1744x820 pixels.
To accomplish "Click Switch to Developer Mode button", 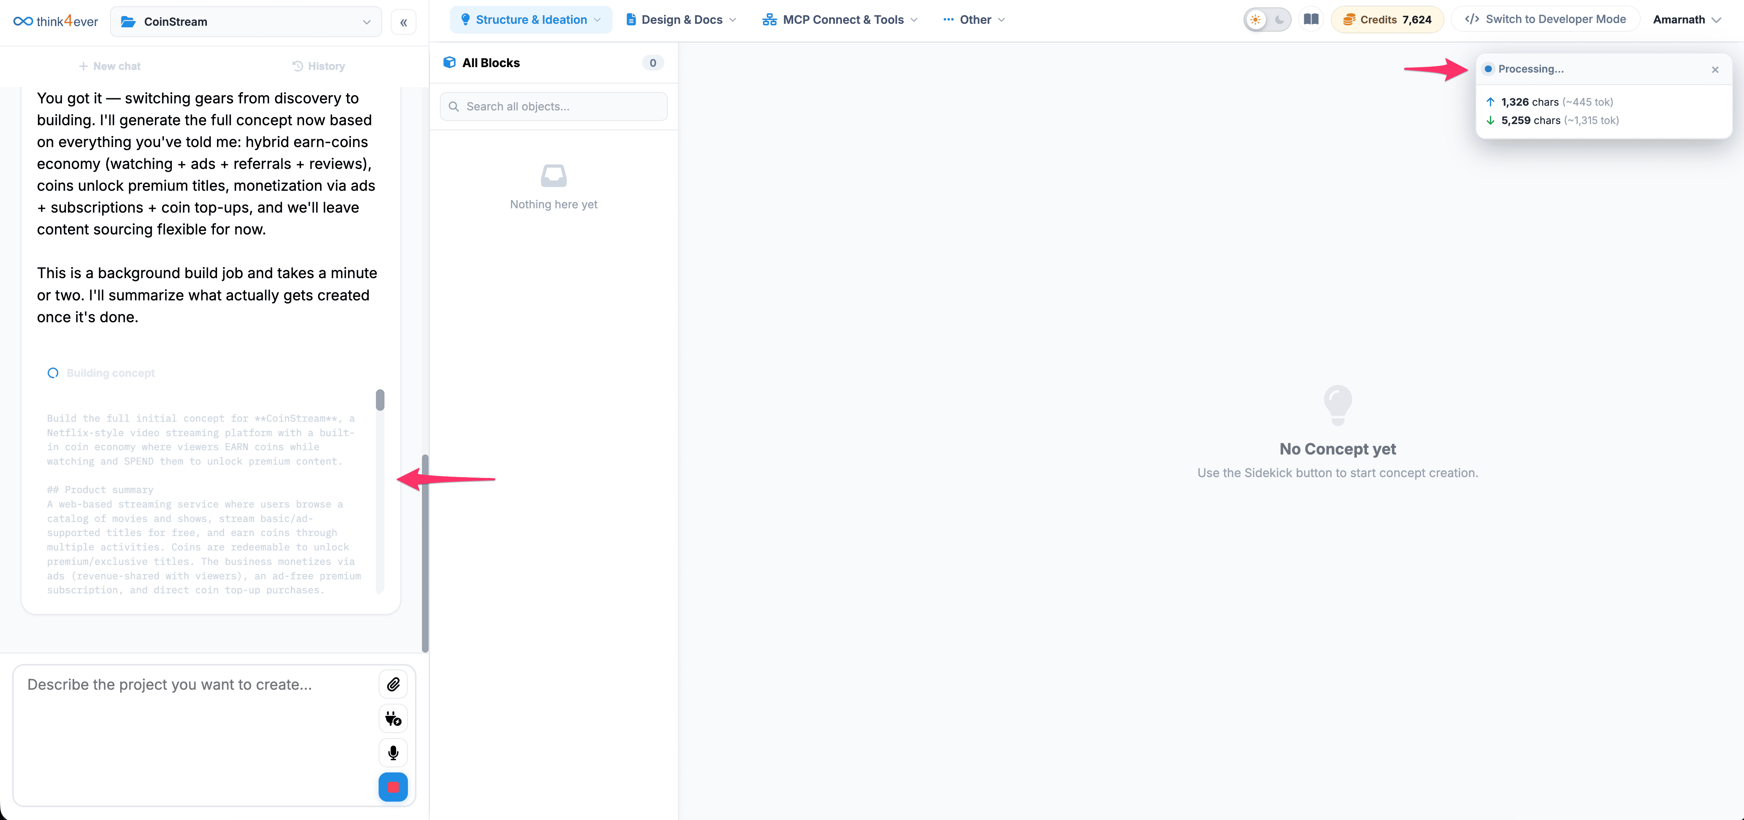I will point(1545,20).
